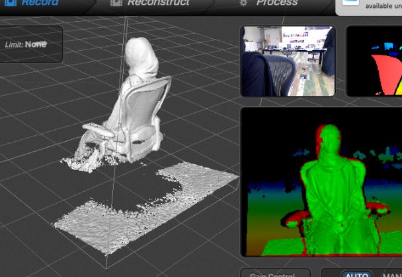402x277 pixels.
Task: Click the Record tab camera icon
Action: [11, 3]
